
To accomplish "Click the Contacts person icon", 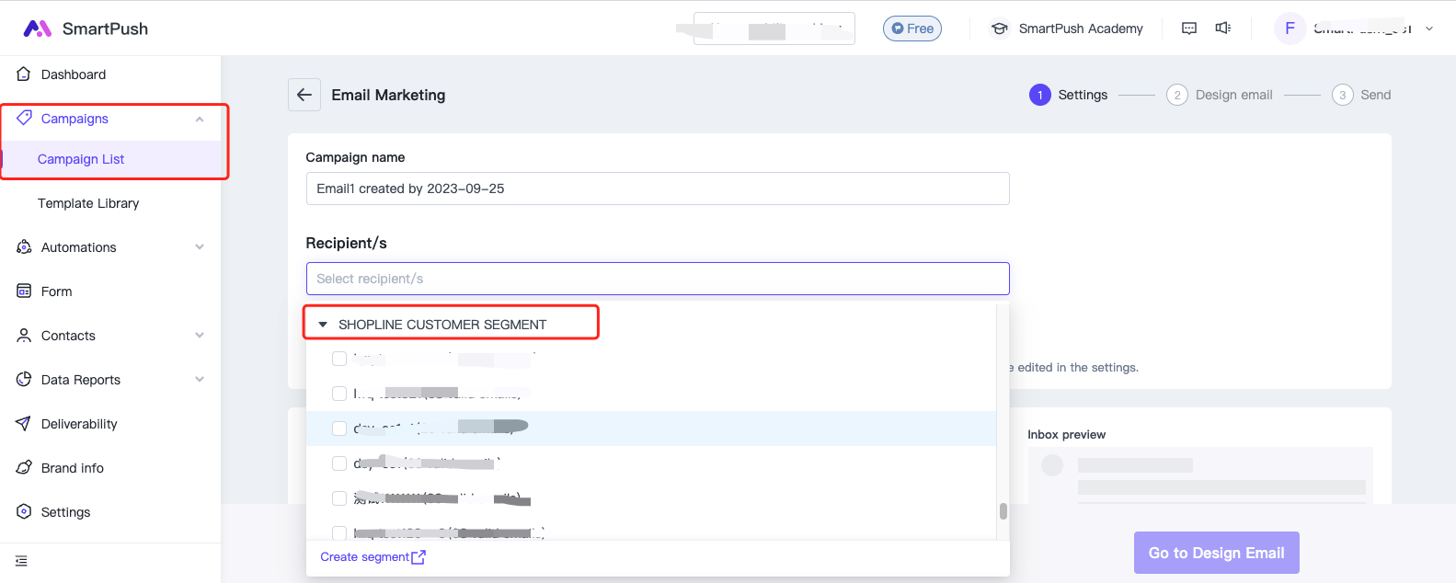I will pyautogui.click(x=24, y=336).
